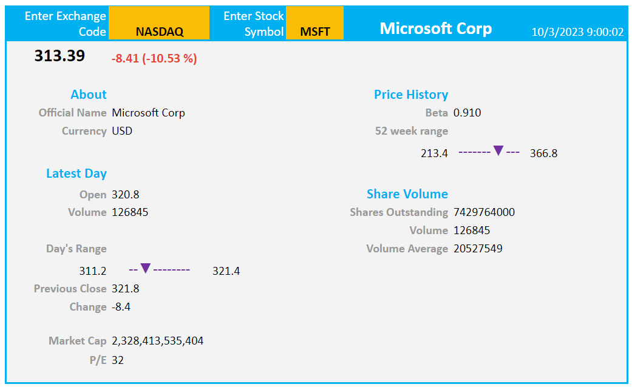The height and width of the screenshot is (387, 632).
Task: Select the Price History section header
Action: [x=411, y=94]
